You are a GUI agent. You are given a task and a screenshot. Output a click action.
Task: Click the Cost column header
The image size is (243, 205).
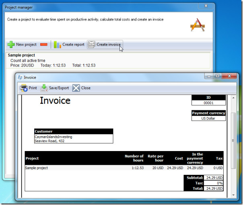[x=179, y=158]
